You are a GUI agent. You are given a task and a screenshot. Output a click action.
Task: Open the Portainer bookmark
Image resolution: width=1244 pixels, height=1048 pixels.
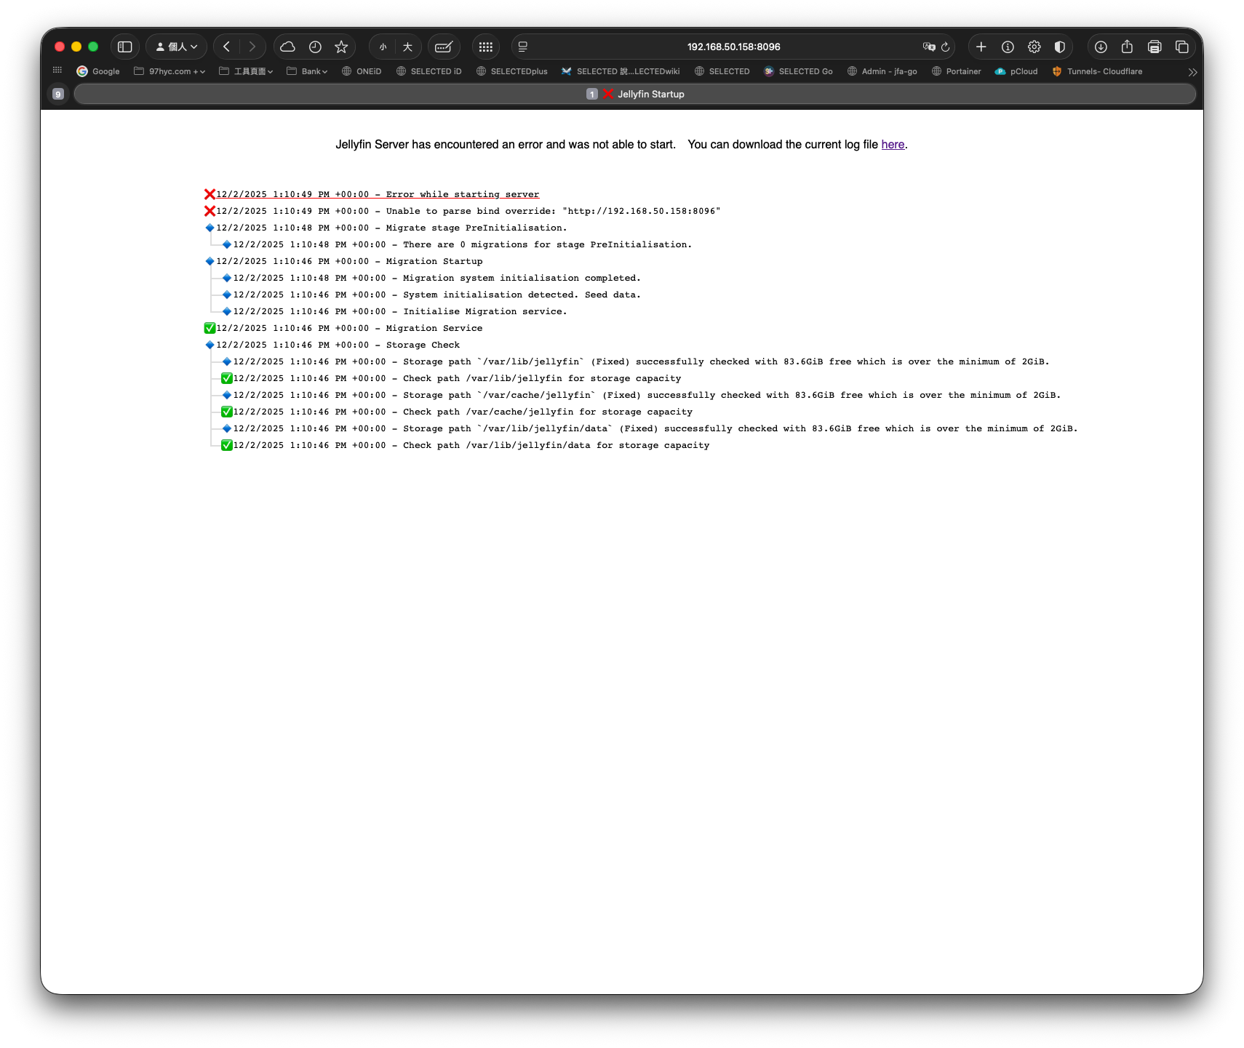click(957, 71)
